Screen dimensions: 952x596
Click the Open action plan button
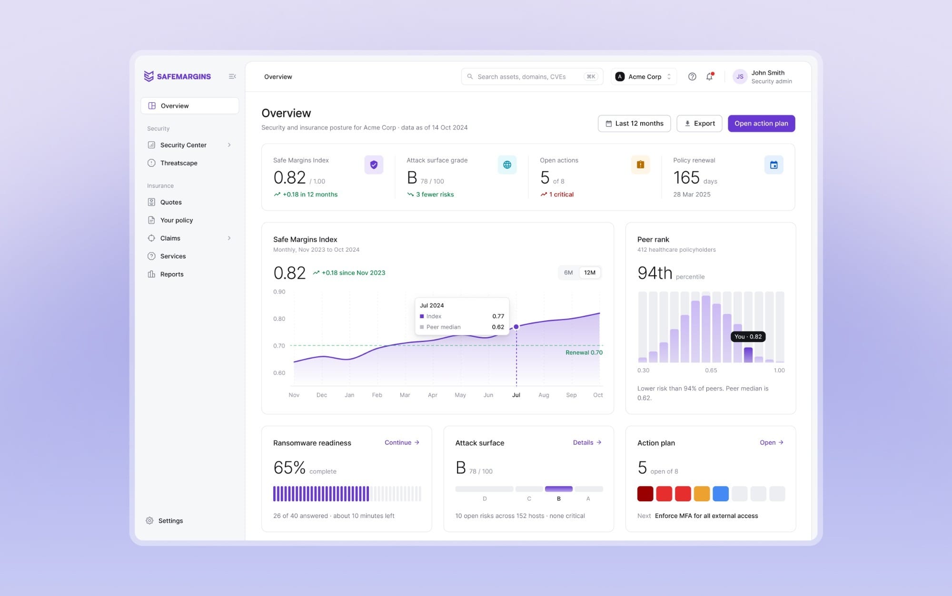click(x=761, y=123)
